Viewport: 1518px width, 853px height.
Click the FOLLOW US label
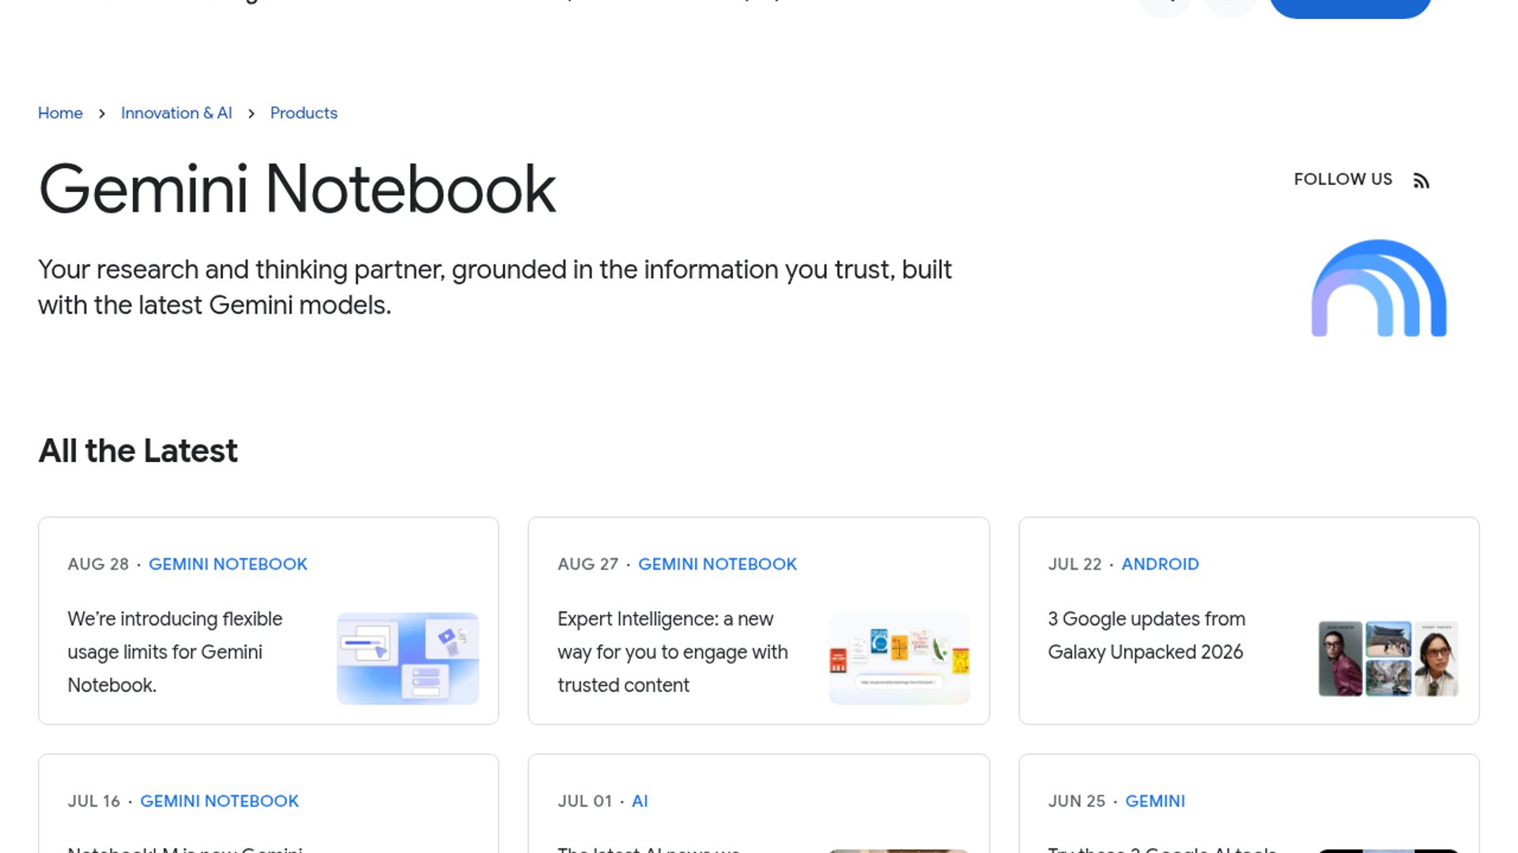(1342, 179)
